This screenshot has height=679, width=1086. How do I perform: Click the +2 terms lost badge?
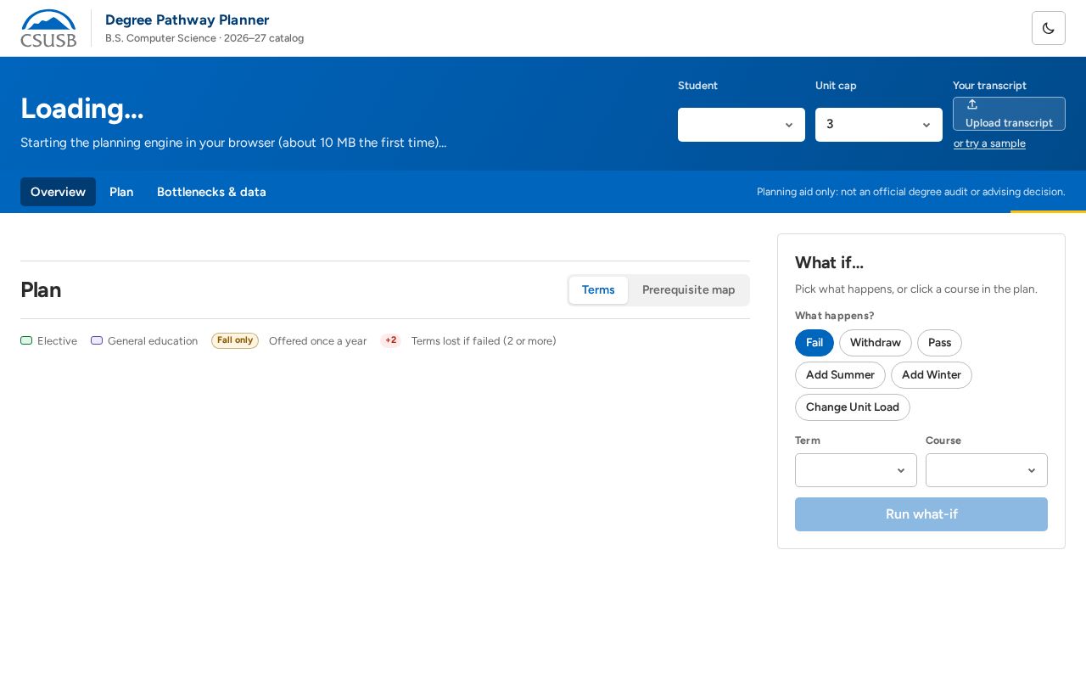(390, 340)
